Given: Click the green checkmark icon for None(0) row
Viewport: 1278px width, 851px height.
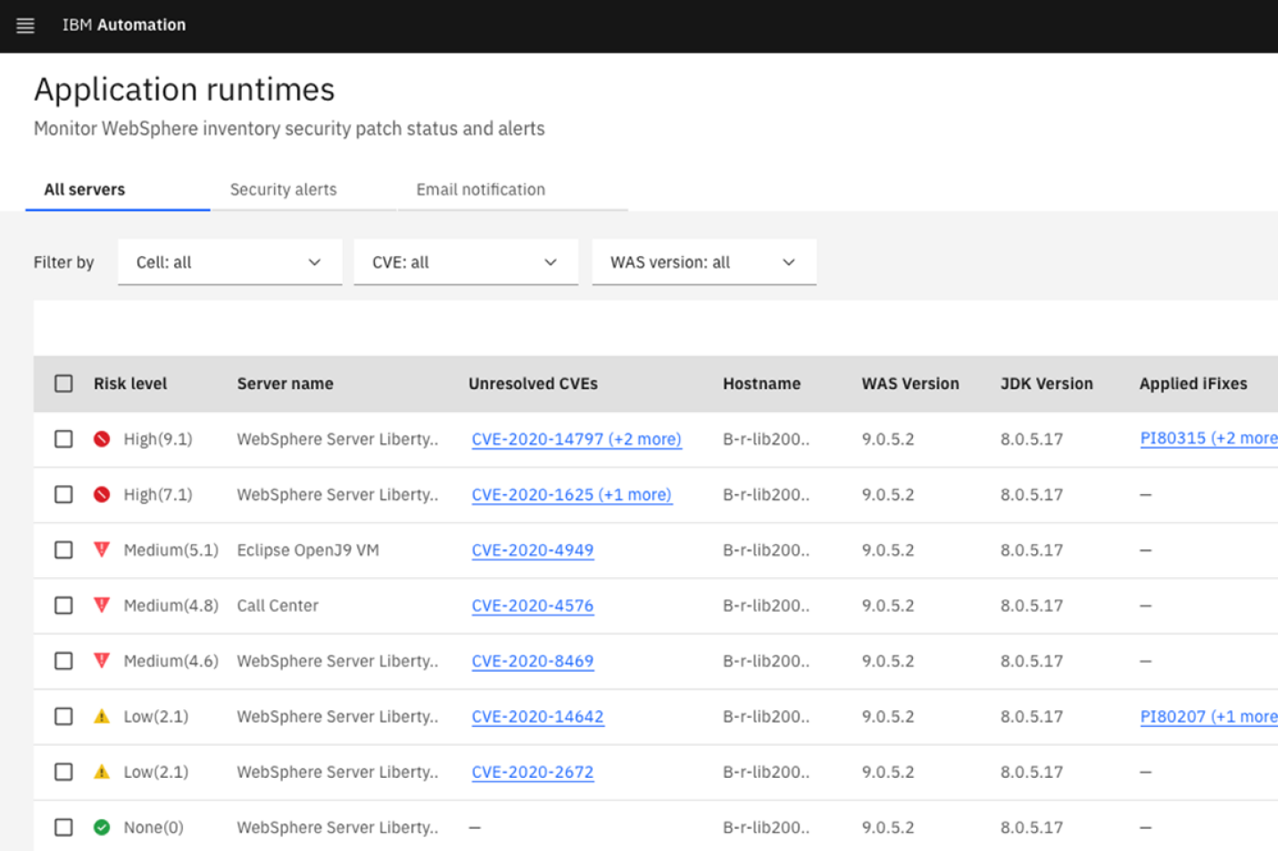Looking at the screenshot, I should [101, 827].
